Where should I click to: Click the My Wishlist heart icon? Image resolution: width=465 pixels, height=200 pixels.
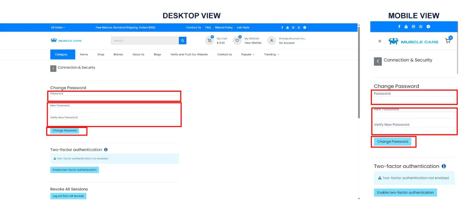point(237,41)
